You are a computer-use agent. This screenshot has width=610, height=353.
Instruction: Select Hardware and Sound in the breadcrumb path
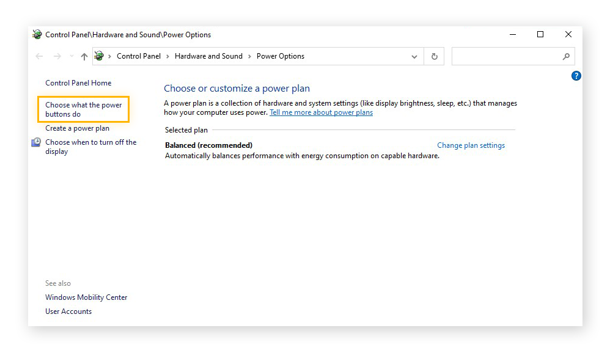pos(208,56)
